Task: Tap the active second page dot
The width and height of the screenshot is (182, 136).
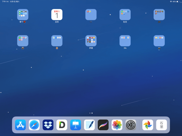Action: click(92, 113)
